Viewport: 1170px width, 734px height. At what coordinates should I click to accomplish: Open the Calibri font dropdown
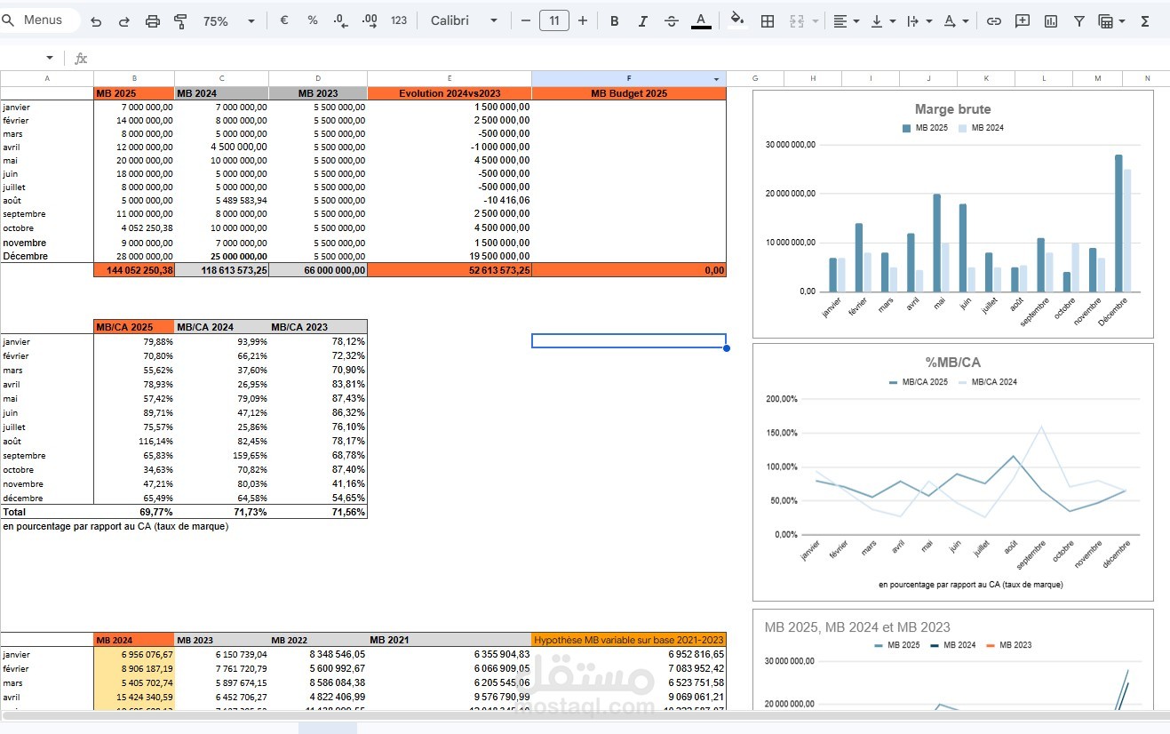pos(465,20)
